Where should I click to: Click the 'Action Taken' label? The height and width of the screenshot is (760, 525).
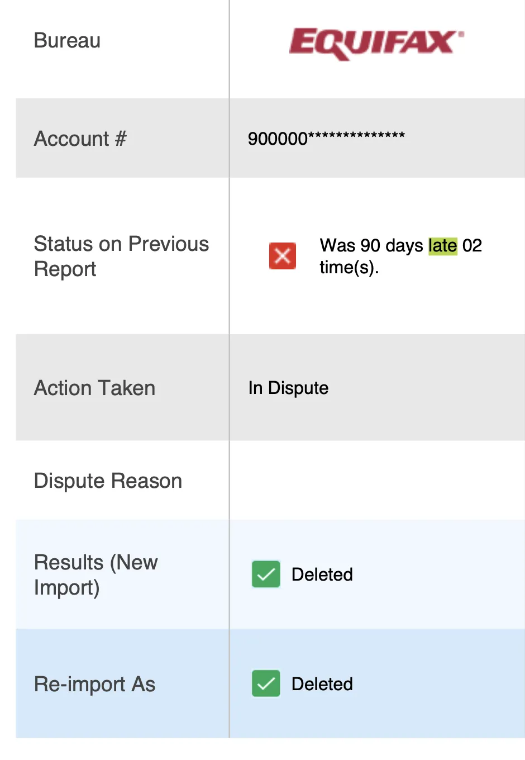(94, 388)
